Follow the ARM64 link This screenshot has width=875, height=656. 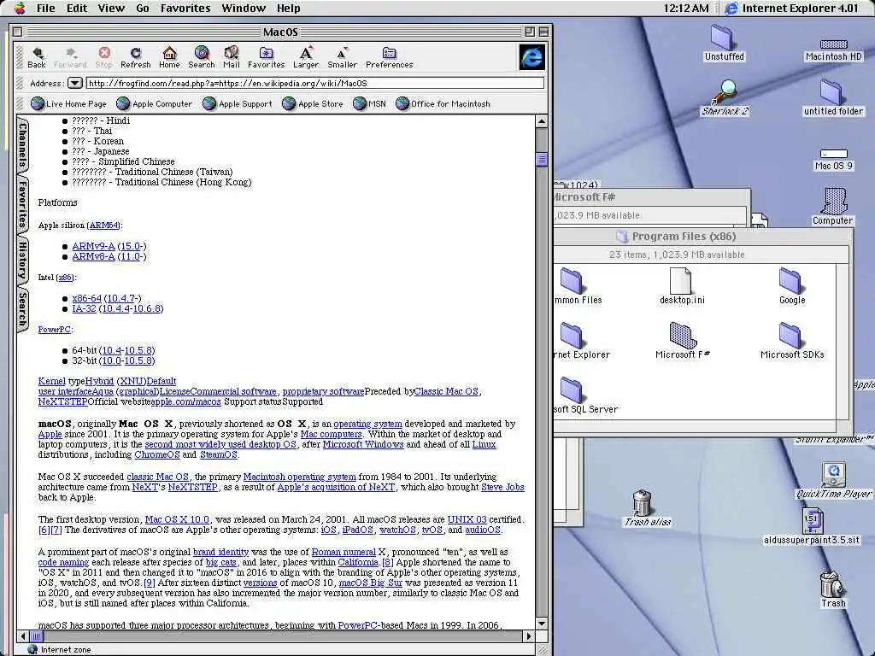pos(103,225)
